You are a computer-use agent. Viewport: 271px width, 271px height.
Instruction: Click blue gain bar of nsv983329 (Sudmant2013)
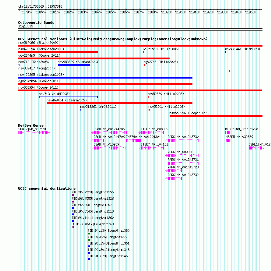tap(74, 65)
